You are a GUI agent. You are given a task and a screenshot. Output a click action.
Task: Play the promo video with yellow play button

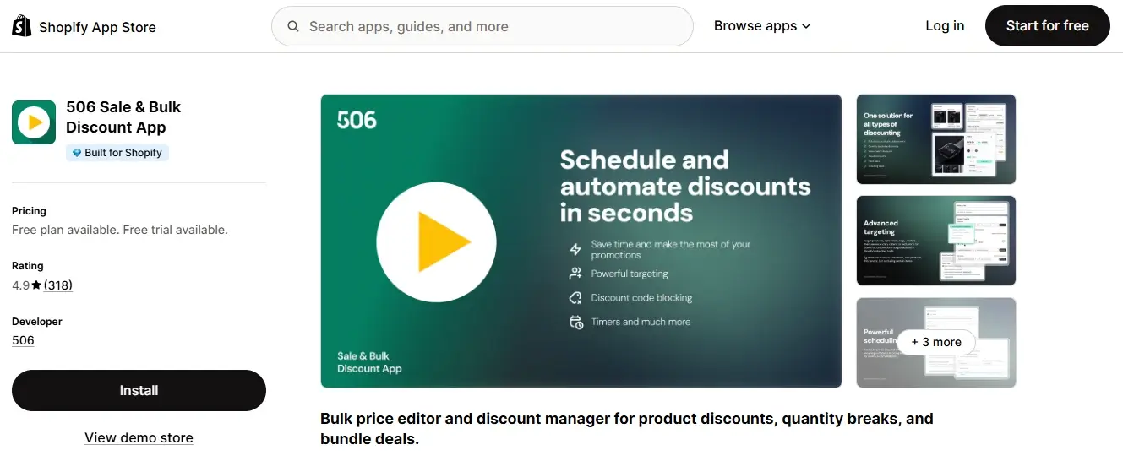[436, 241]
